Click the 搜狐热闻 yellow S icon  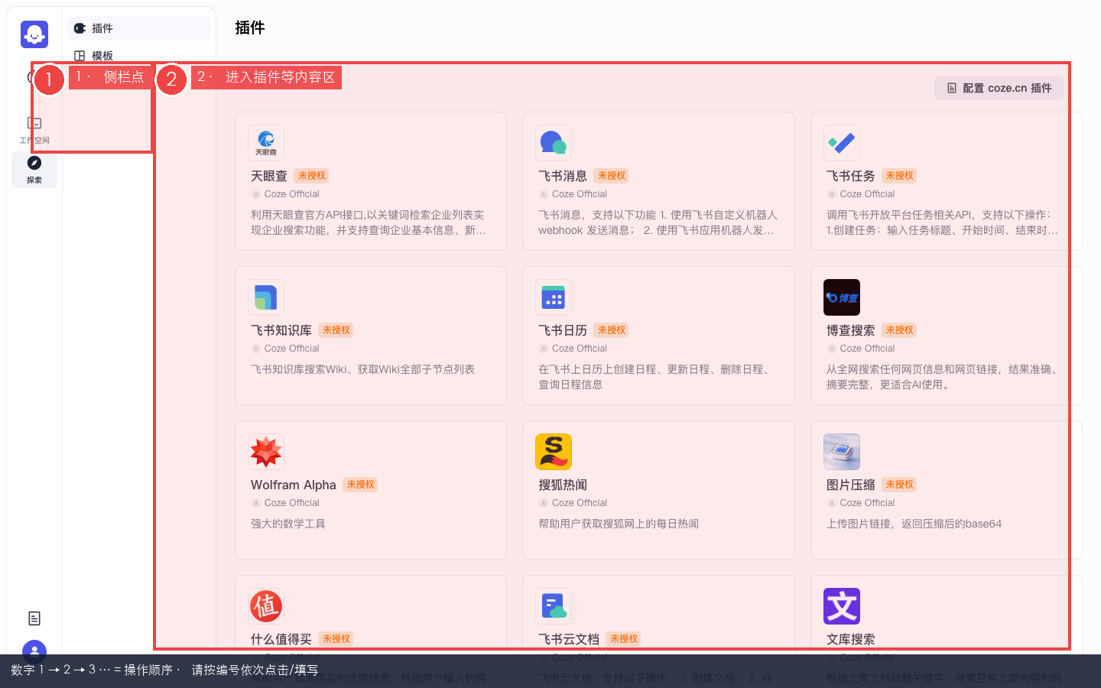click(554, 452)
